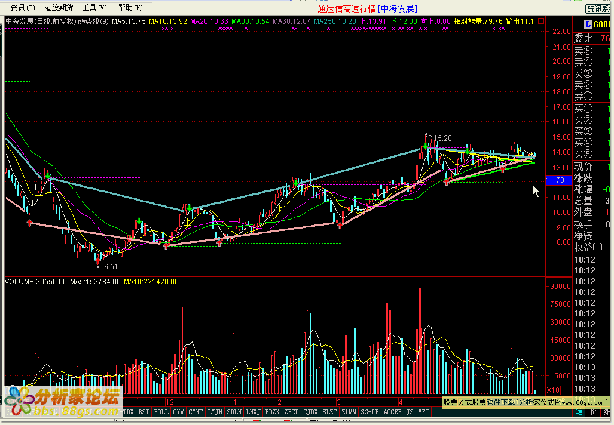Viewport: 614px width, 425px height.
Task: Click the MA20:13.66 indicator value
Action: point(209,21)
